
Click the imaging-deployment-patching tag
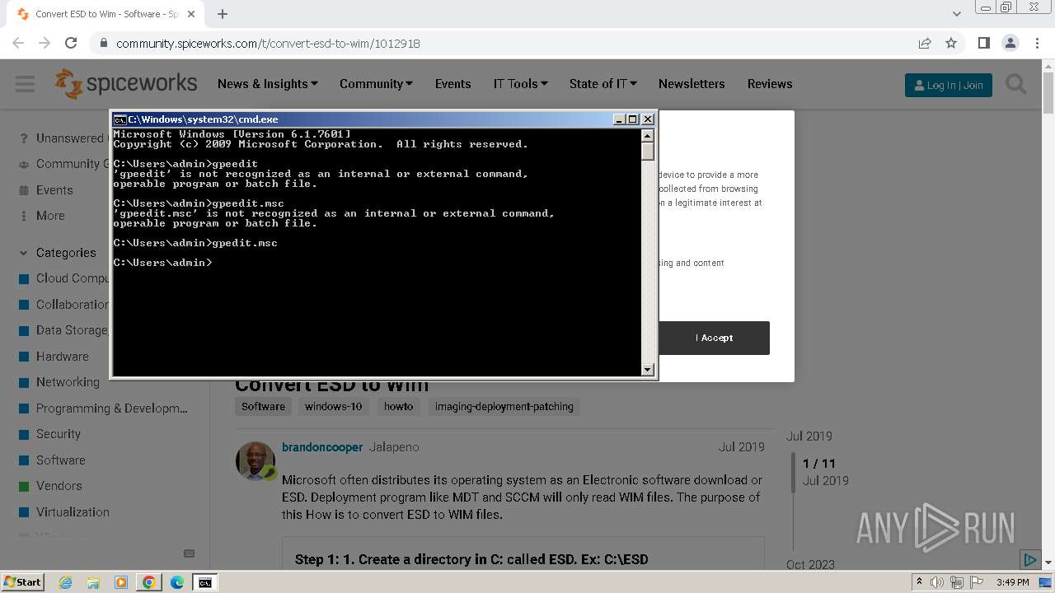coord(504,407)
